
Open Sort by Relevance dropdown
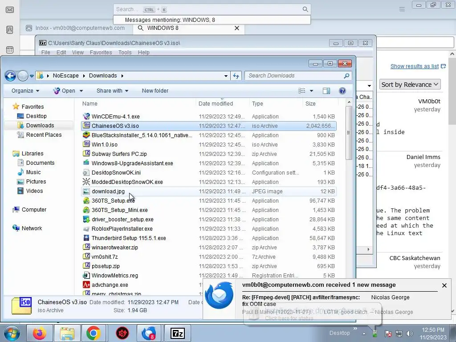[x=410, y=85]
